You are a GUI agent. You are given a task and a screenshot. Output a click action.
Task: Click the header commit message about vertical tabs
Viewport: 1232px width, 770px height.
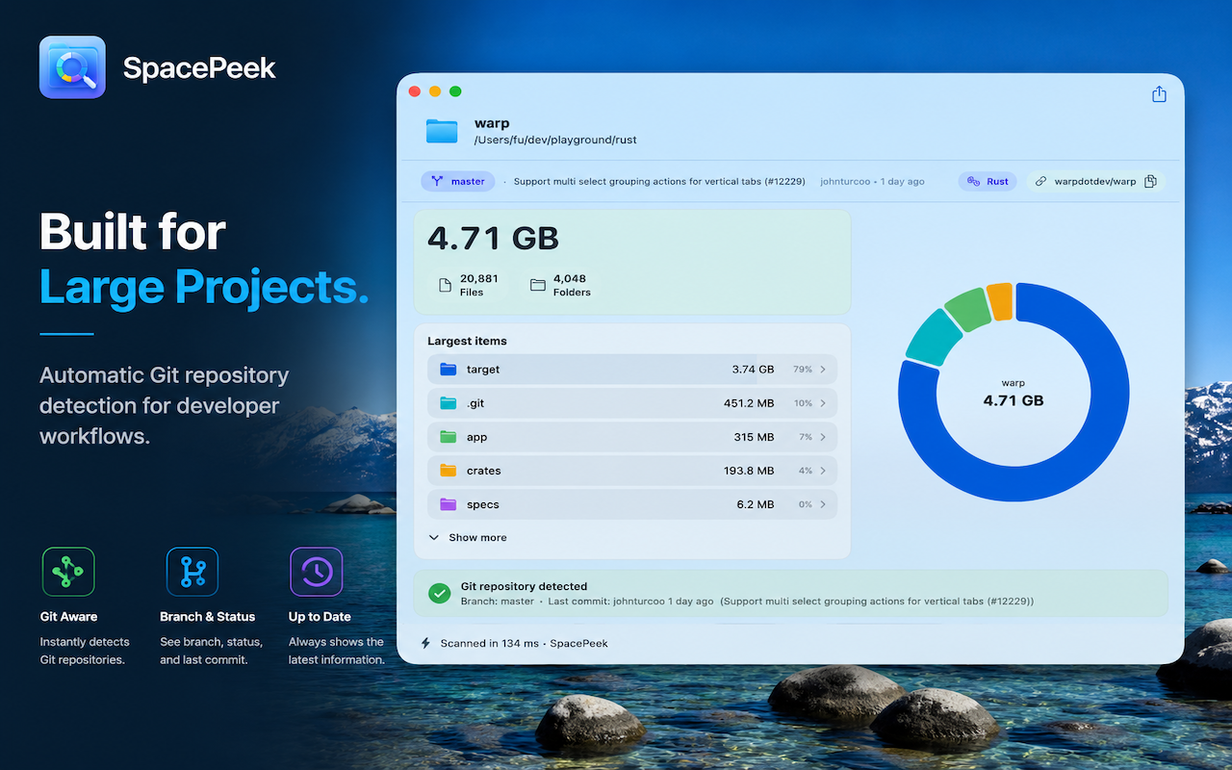coord(659,181)
